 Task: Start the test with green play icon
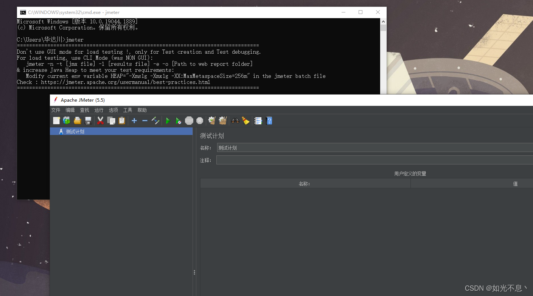168,121
